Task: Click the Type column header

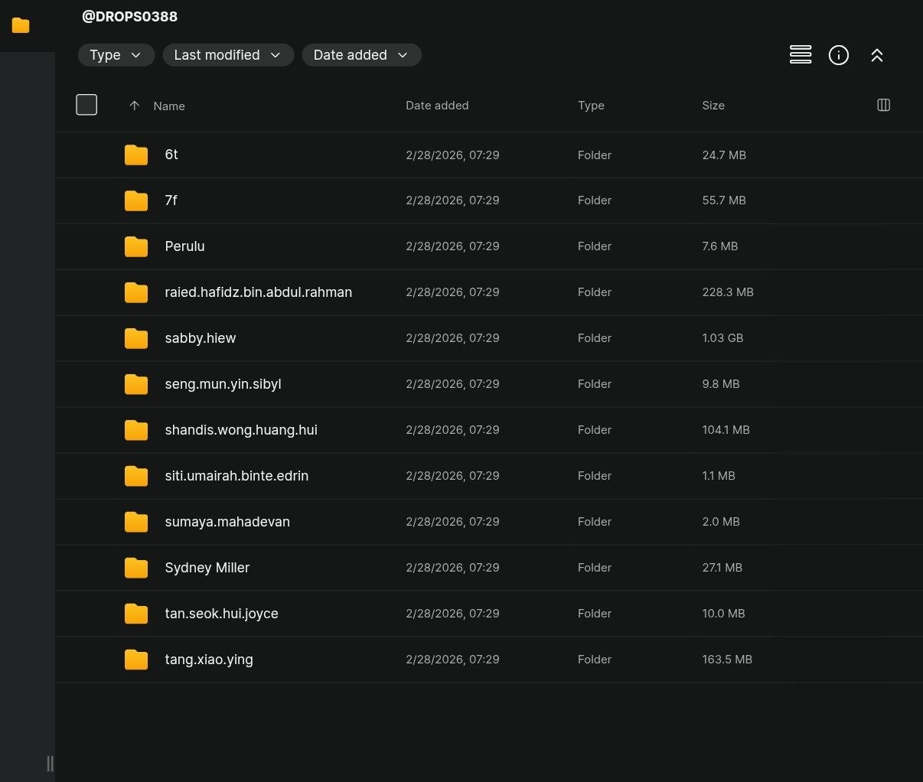Action: [590, 106]
